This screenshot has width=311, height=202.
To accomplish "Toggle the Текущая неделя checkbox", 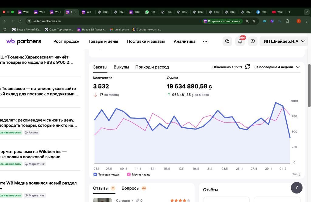I will point(95,174).
